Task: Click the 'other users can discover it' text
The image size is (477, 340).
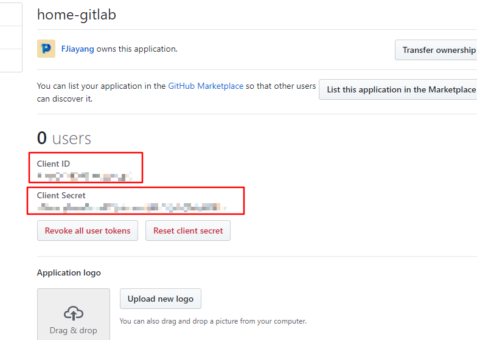Action: pos(286,86)
